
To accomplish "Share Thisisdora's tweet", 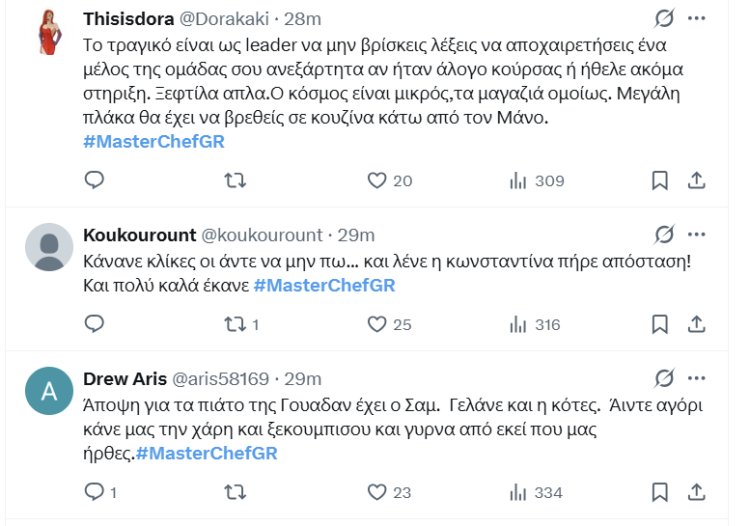I will [695, 180].
